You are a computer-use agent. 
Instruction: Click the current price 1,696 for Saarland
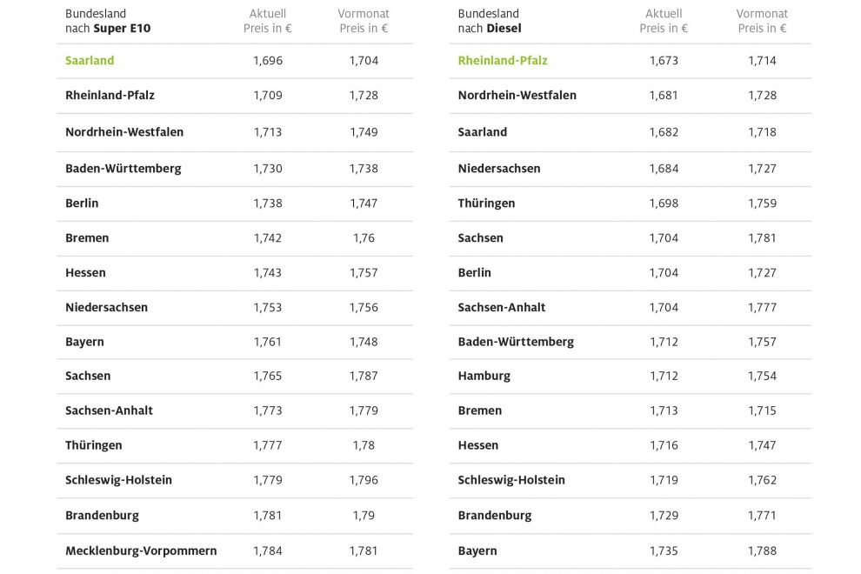(268, 61)
